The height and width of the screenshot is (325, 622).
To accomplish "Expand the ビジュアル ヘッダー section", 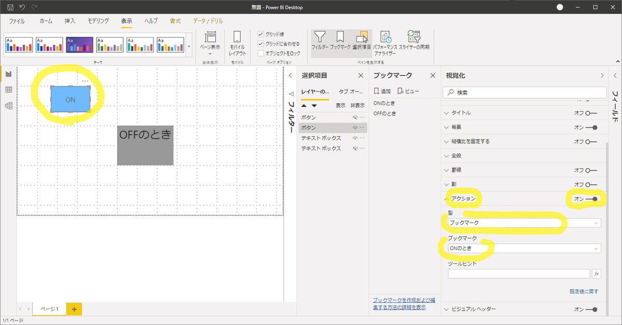I will pyautogui.click(x=447, y=309).
